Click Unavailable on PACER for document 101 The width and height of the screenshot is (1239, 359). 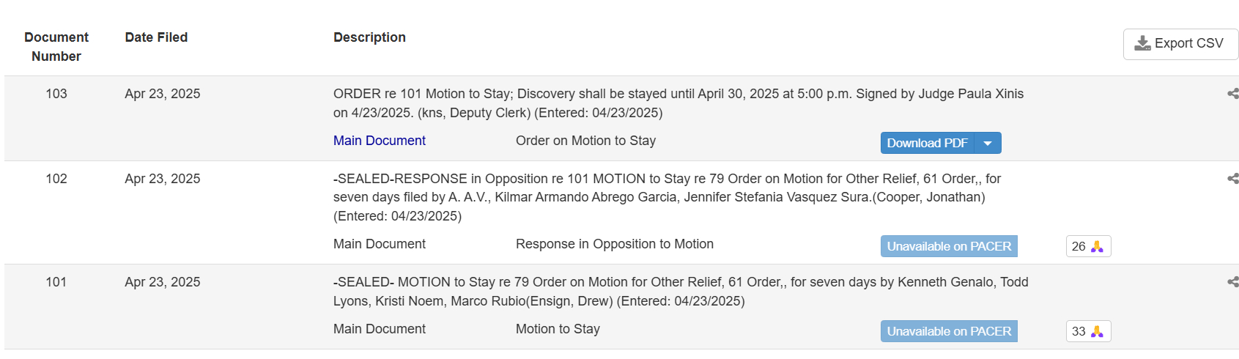pyautogui.click(x=948, y=332)
